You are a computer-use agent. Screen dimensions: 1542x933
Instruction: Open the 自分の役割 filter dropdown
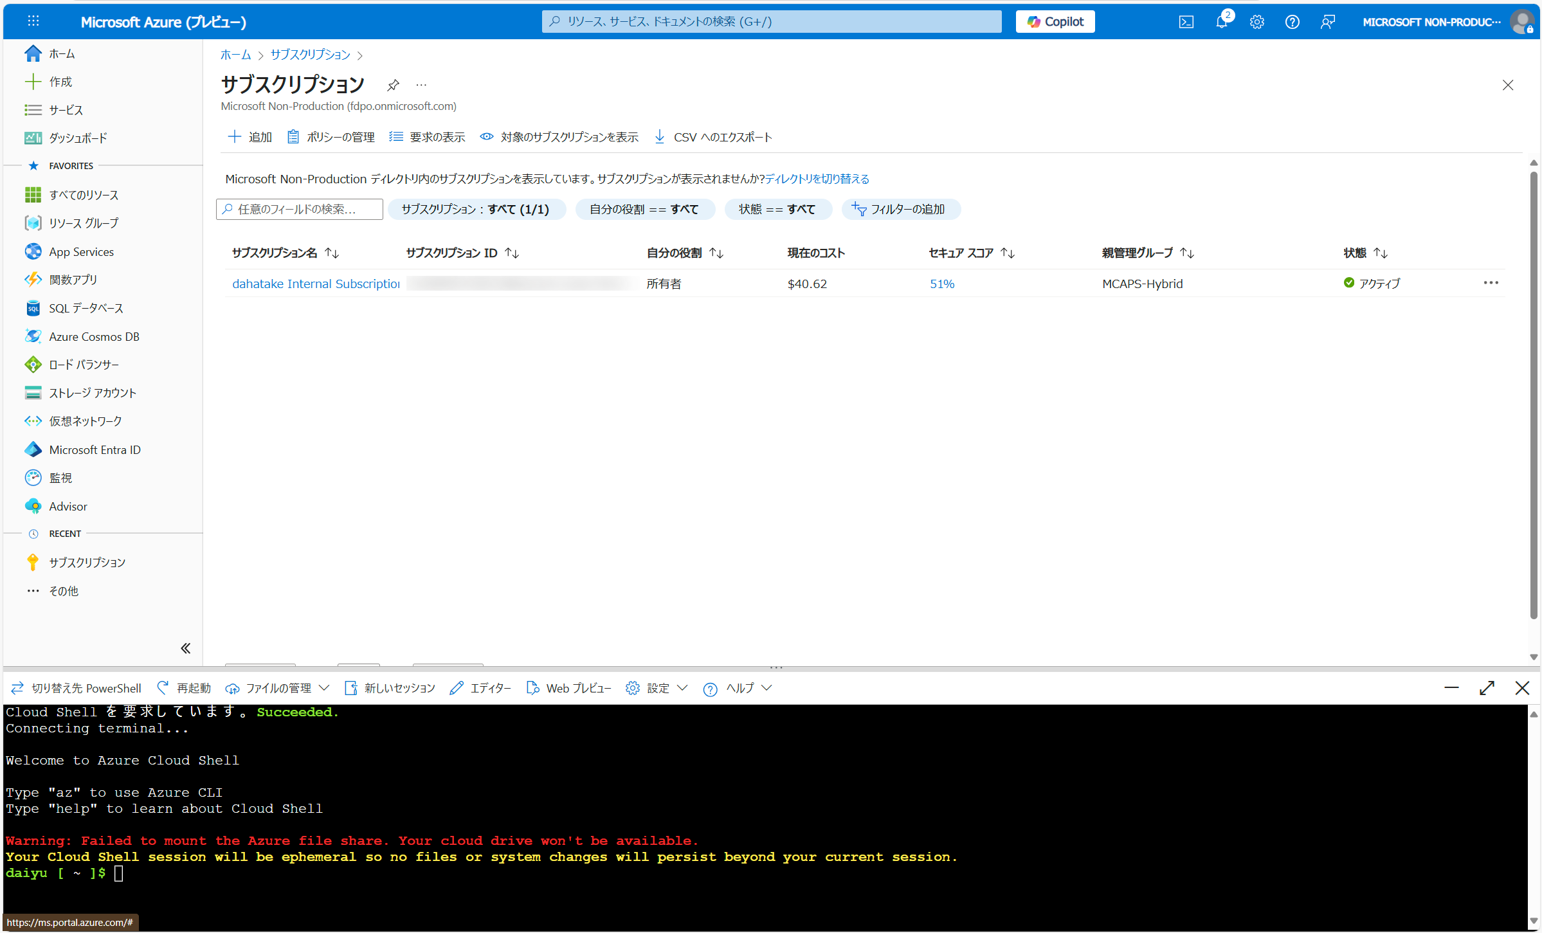pos(645,209)
